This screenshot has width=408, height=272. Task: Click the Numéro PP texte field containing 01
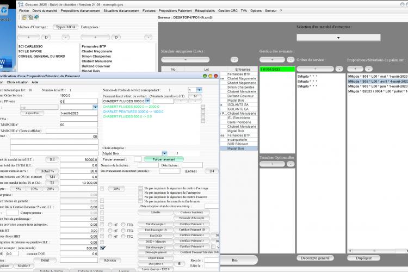[x=79, y=101]
